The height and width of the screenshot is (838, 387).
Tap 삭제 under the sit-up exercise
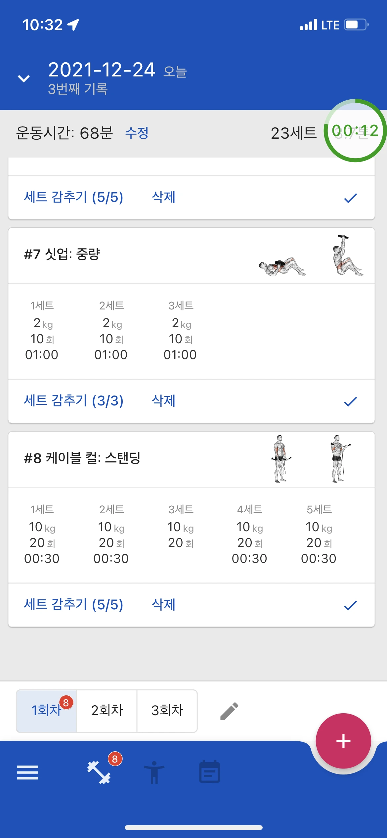[x=163, y=401]
